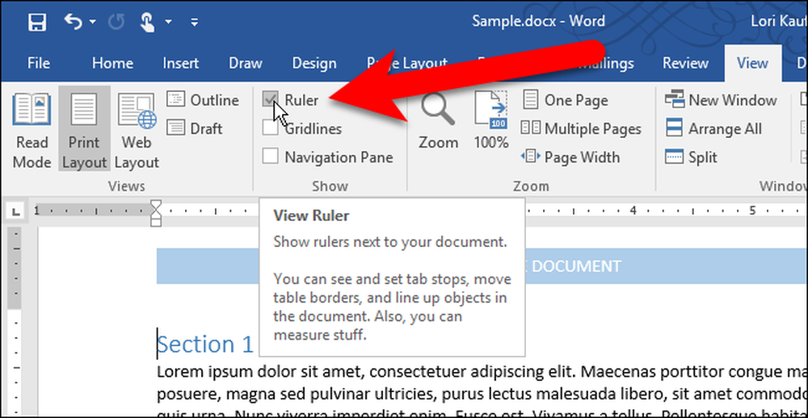Switch to the Design tab

[x=314, y=63]
